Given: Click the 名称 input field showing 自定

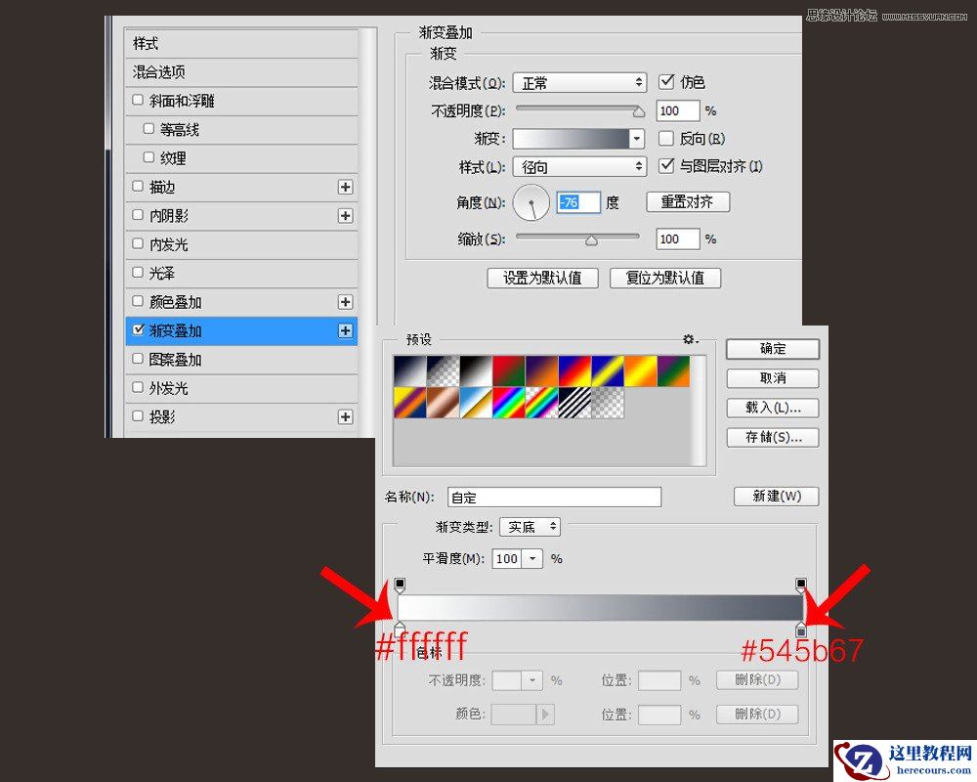Looking at the screenshot, I should [554, 497].
